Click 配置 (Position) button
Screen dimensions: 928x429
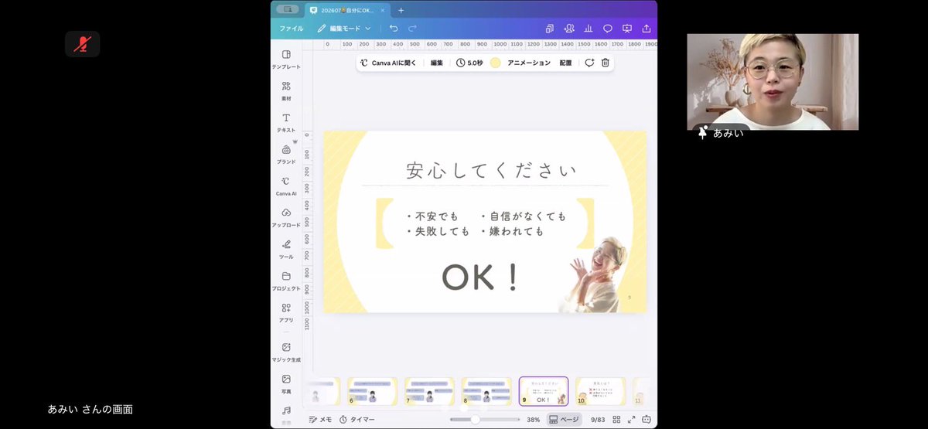click(x=565, y=63)
